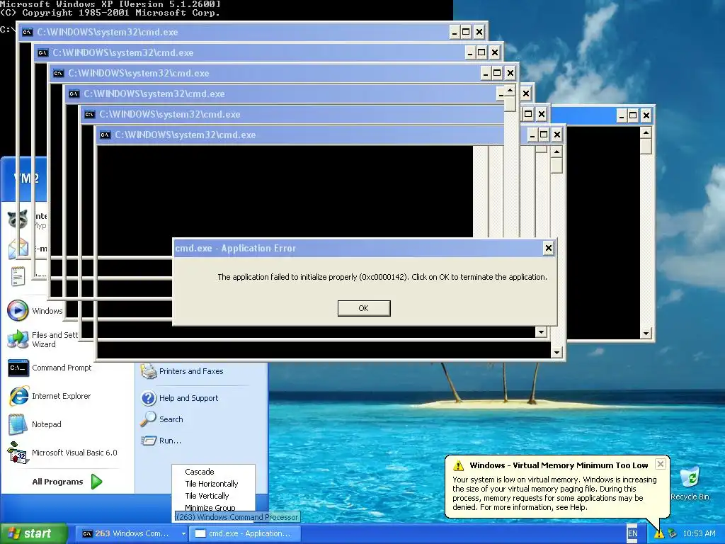Open Windows Media Player from Start menu
The width and height of the screenshot is (725, 544).
[35, 310]
